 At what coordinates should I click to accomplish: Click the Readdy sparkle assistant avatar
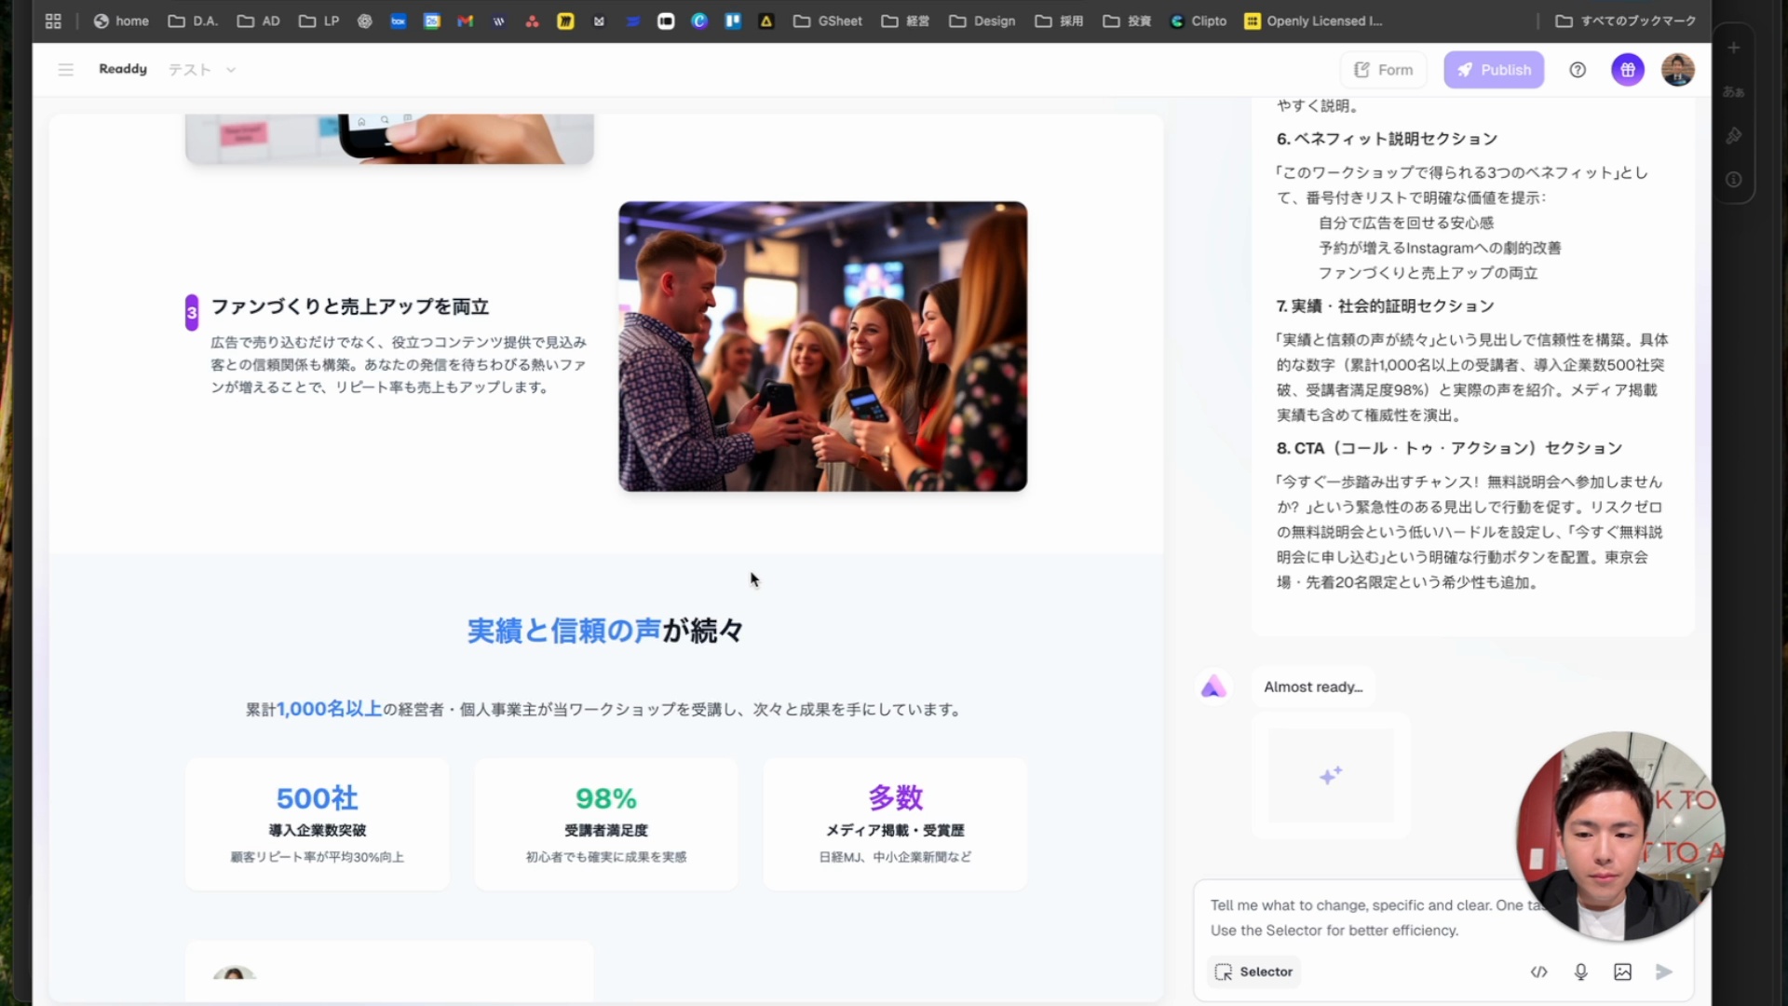(x=1212, y=687)
